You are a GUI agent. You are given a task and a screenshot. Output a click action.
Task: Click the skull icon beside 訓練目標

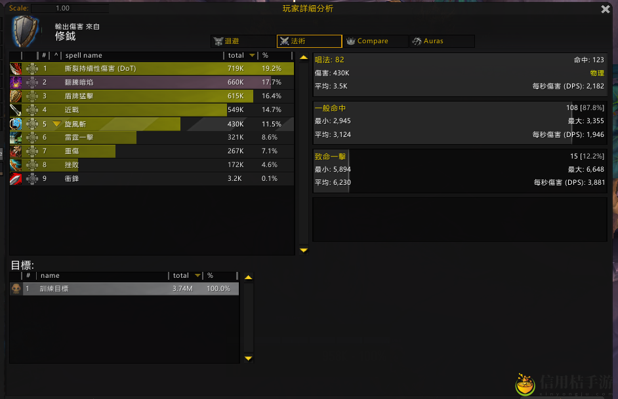click(x=16, y=288)
